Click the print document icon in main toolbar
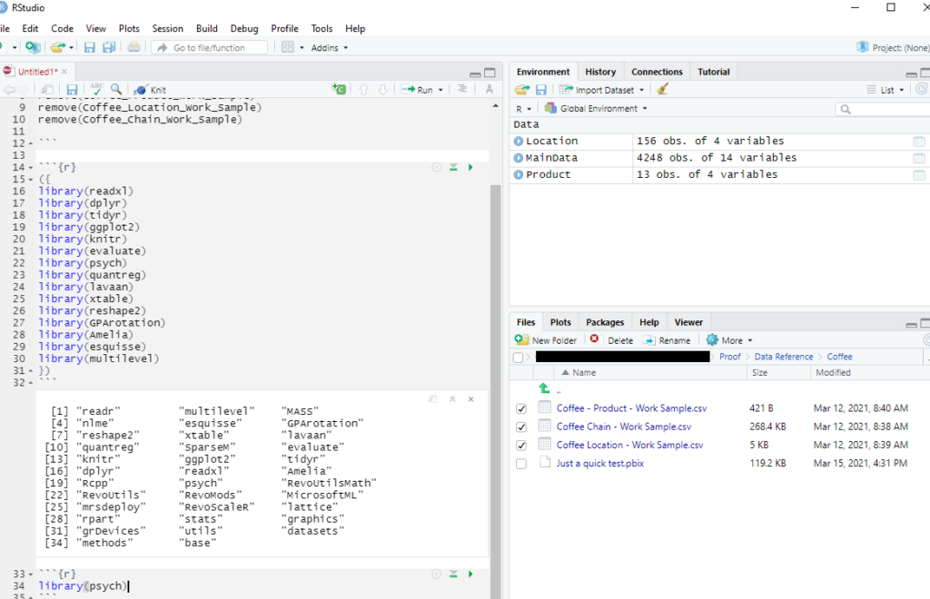This screenshot has width=930, height=599. (134, 47)
